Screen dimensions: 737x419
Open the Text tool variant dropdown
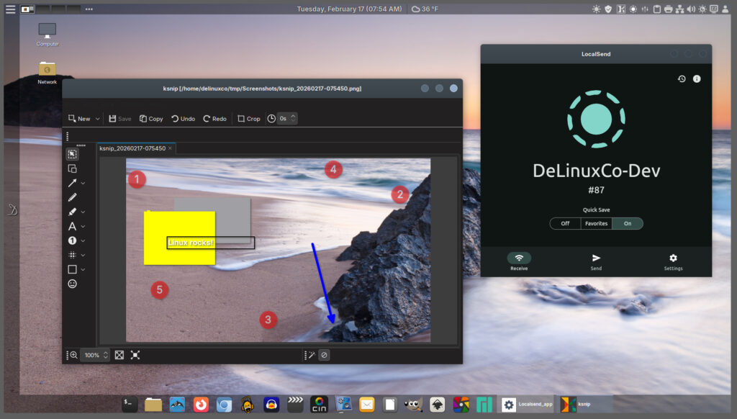[x=83, y=226]
